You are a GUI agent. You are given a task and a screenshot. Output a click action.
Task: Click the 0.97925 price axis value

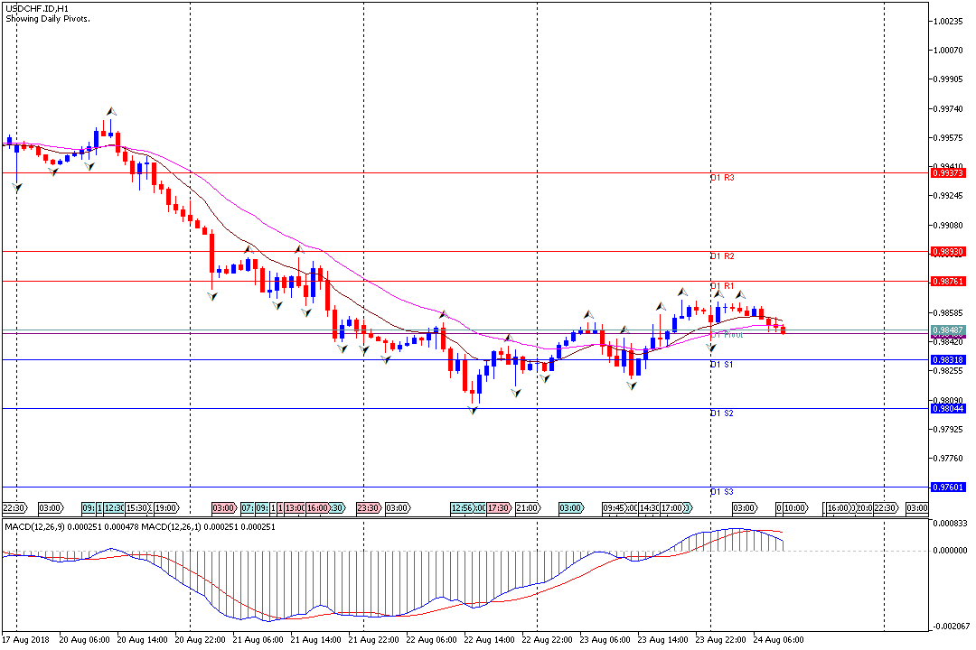pos(948,429)
